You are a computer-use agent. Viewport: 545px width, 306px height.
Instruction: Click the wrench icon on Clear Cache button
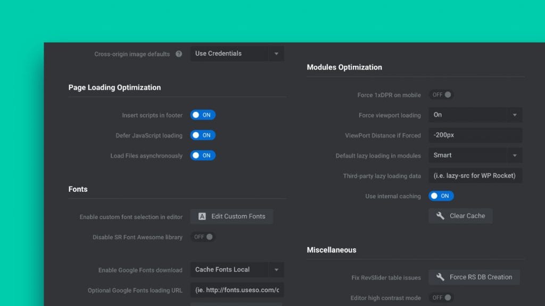pyautogui.click(x=440, y=216)
